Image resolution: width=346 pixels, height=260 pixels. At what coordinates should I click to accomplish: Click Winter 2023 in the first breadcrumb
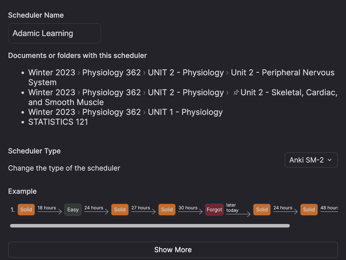(52, 73)
